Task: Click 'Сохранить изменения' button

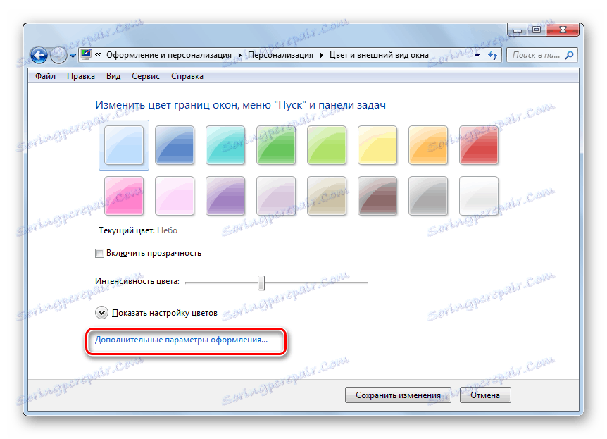Action: [398, 395]
